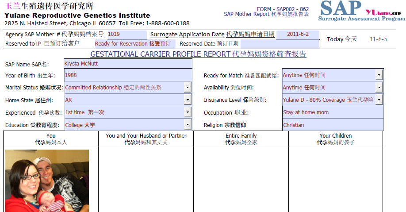Select the Occupation field 'Stay at home mom'
Viewport: 406px width, 212px height.
(333, 112)
